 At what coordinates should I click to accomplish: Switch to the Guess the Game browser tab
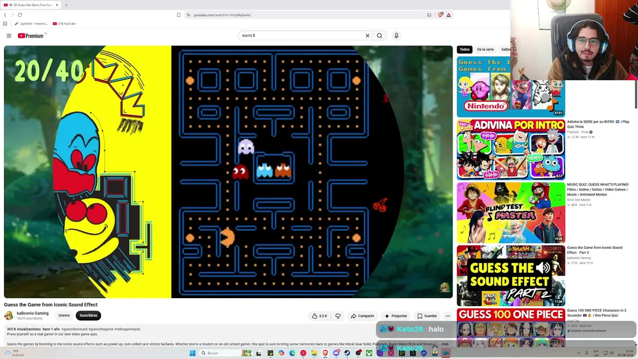tap(30, 5)
